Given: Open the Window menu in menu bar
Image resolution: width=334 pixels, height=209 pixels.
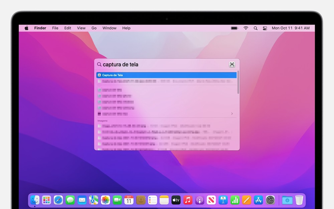Looking at the screenshot, I should (109, 28).
